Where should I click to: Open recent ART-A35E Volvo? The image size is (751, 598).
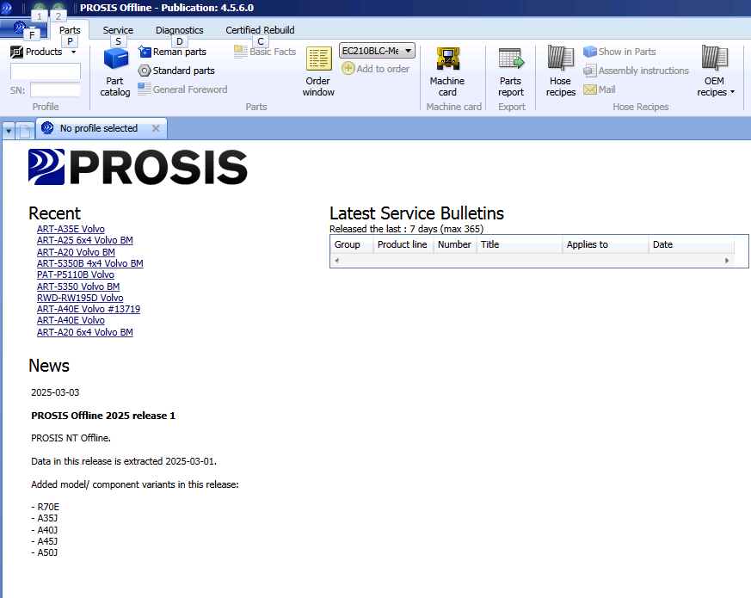71,229
